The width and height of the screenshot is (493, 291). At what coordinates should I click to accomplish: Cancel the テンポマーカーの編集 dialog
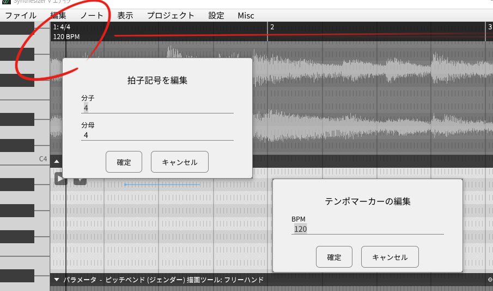390,257
